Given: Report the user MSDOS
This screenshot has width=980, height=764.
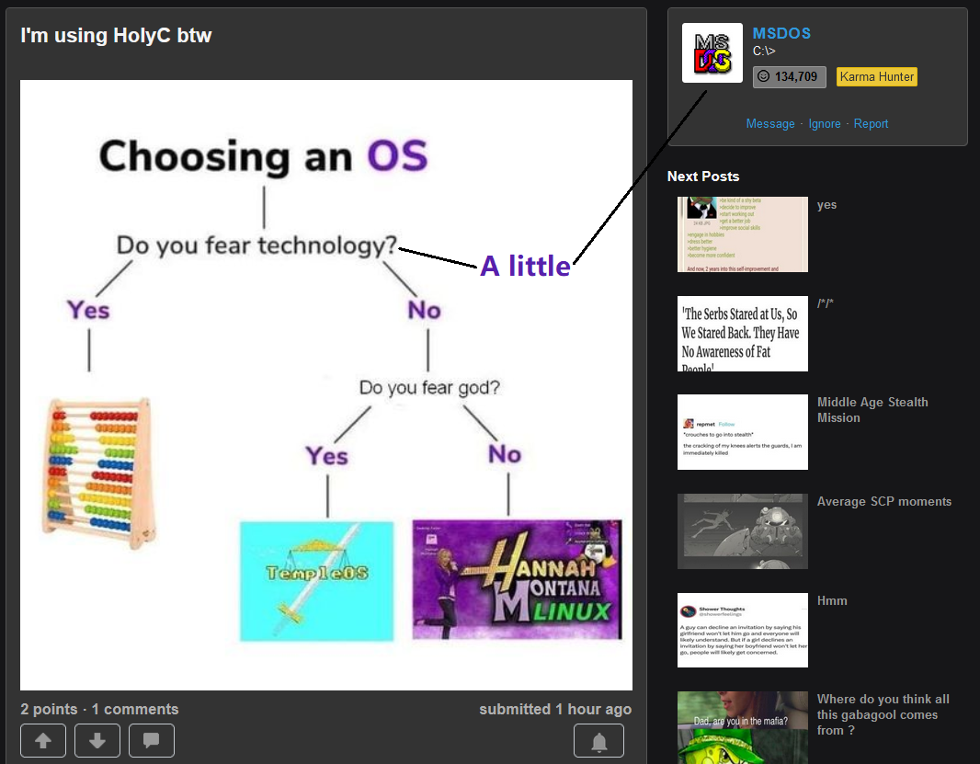Looking at the screenshot, I should click(x=871, y=124).
